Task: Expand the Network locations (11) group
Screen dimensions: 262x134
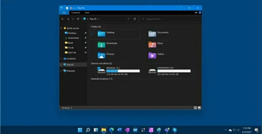Action: tap(90, 79)
